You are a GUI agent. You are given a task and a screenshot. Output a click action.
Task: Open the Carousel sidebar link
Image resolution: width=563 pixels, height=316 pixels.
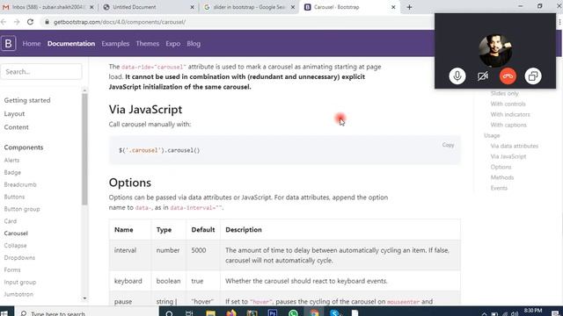16,233
